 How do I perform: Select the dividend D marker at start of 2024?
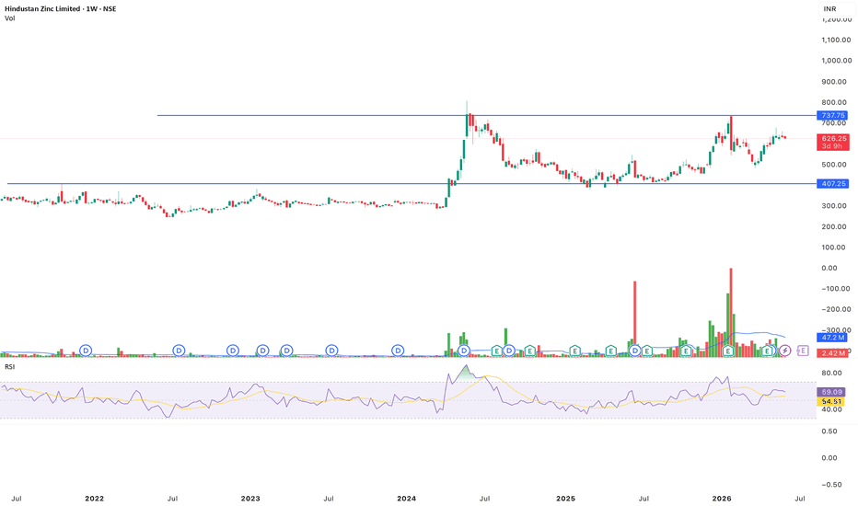(x=398, y=351)
